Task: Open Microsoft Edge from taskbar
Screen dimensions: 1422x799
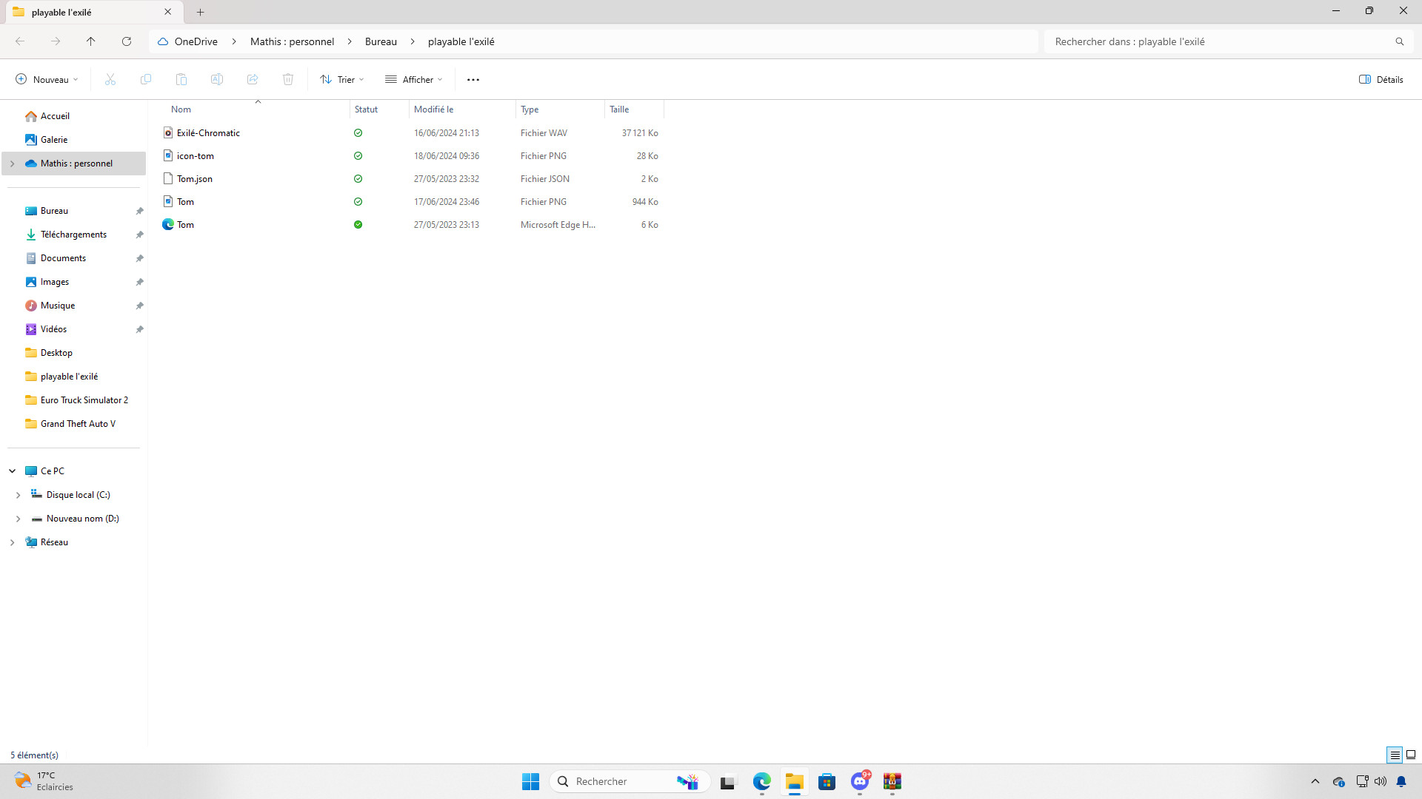Action: coord(762,781)
